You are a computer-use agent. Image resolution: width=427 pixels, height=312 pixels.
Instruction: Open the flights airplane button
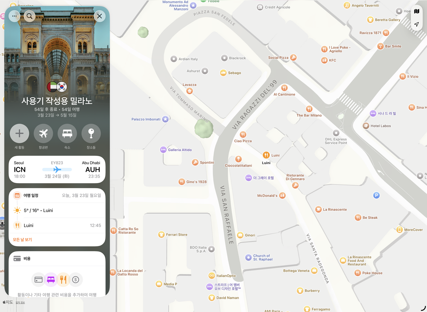point(43,133)
